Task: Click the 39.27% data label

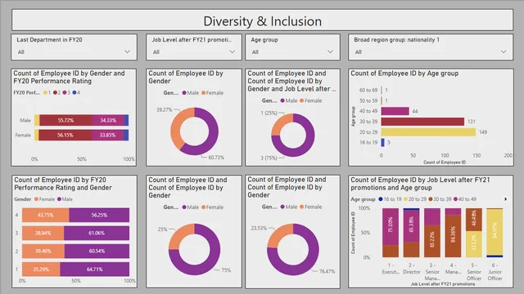Action: (164, 109)
